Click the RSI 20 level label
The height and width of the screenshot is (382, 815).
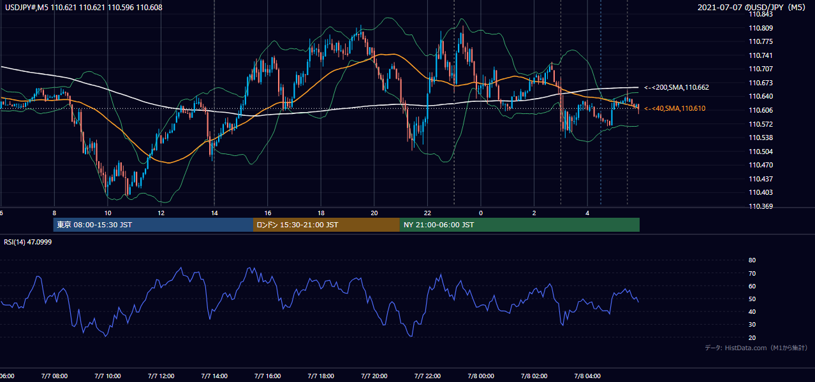[752, 337]
